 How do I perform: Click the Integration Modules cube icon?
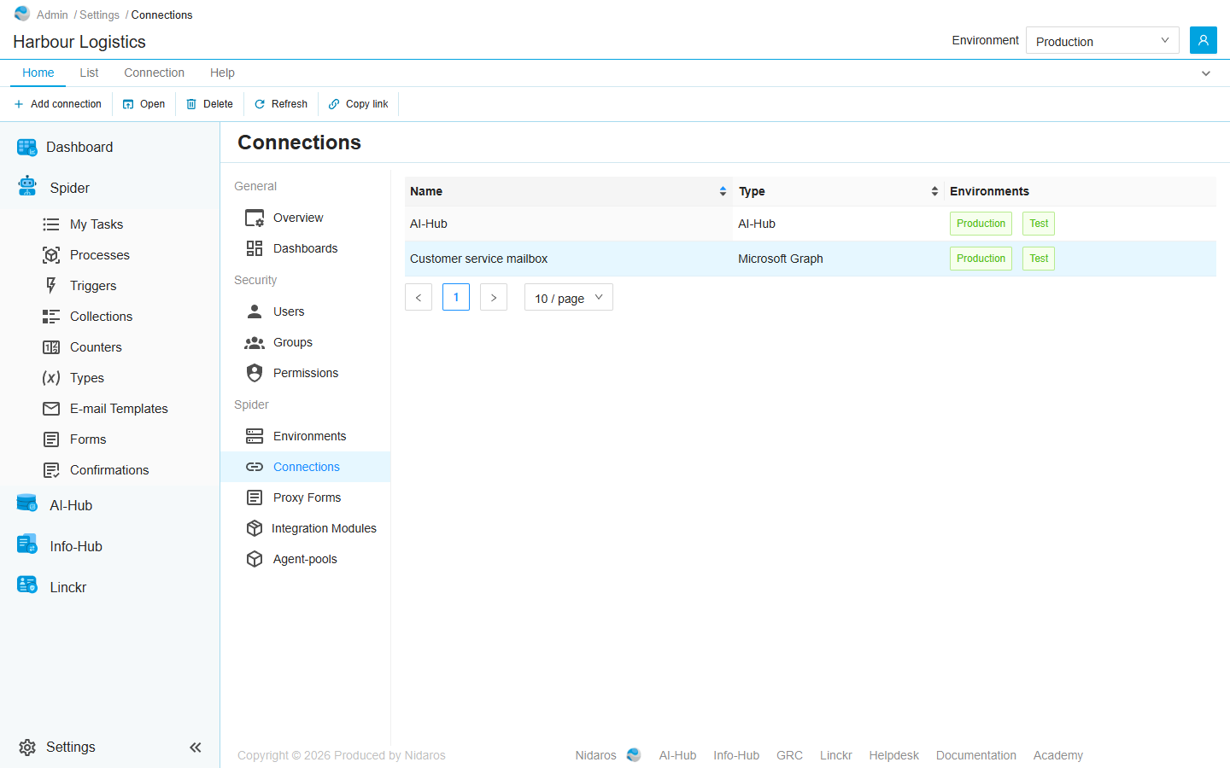point(255,528)
